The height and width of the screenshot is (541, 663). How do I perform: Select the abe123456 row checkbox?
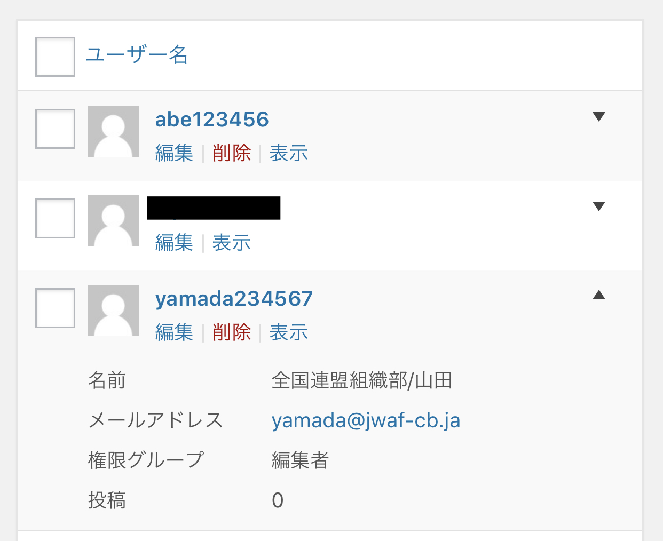(x=55, y=129)
